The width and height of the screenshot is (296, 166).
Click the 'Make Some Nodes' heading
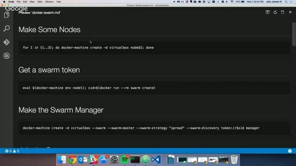[49, 30]
